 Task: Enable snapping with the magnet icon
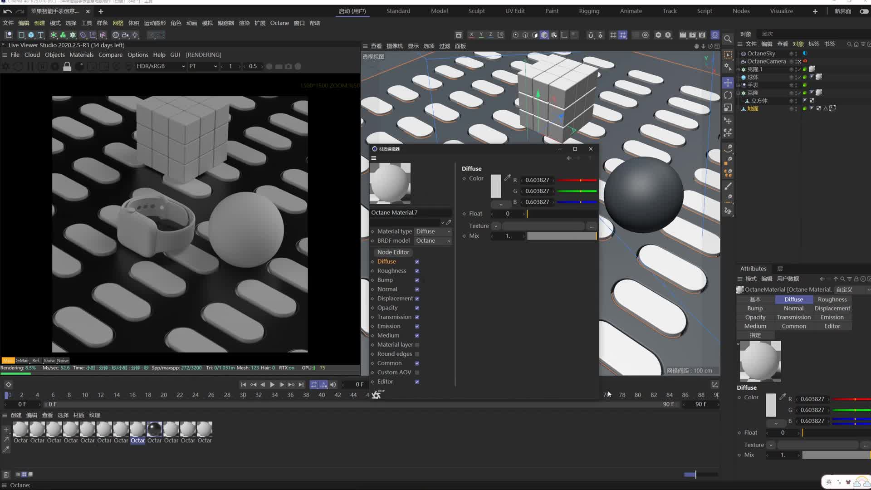(x=591, y=35)
